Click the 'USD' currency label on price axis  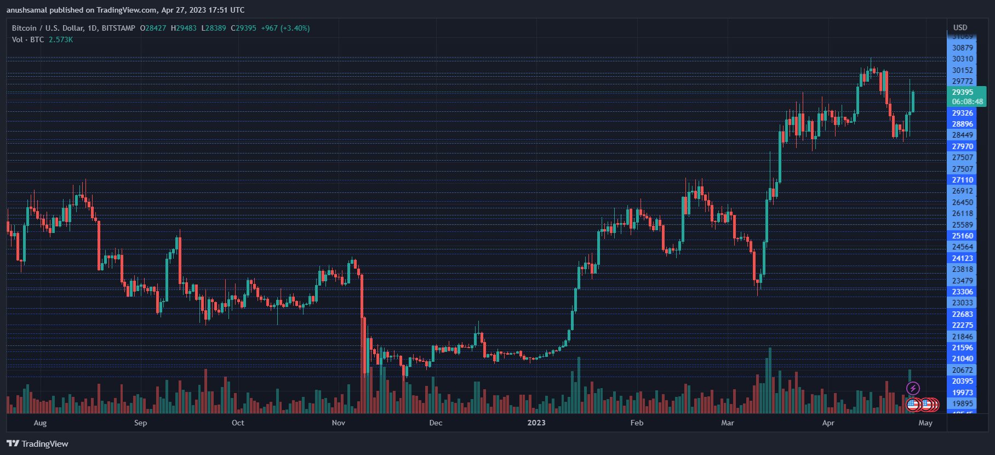960,27
